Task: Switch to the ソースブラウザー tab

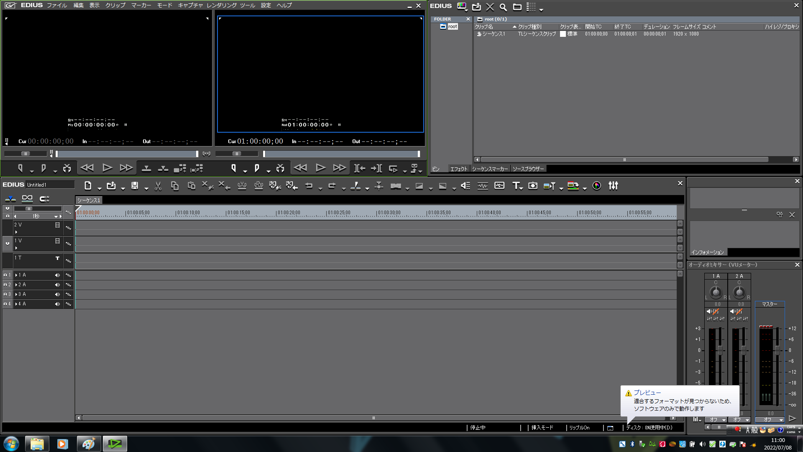Action: click(x=528, y=169)
